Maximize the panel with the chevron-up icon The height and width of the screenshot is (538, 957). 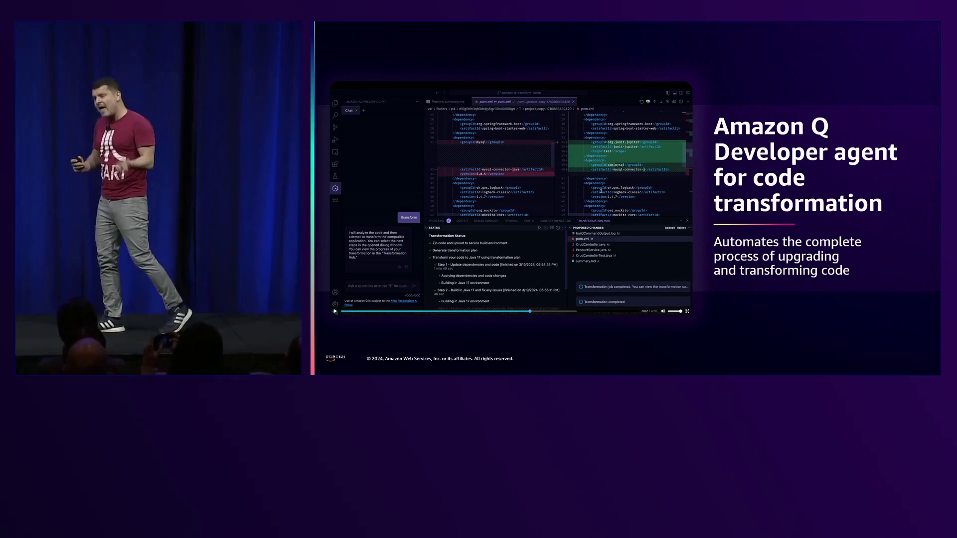(680, 221)
